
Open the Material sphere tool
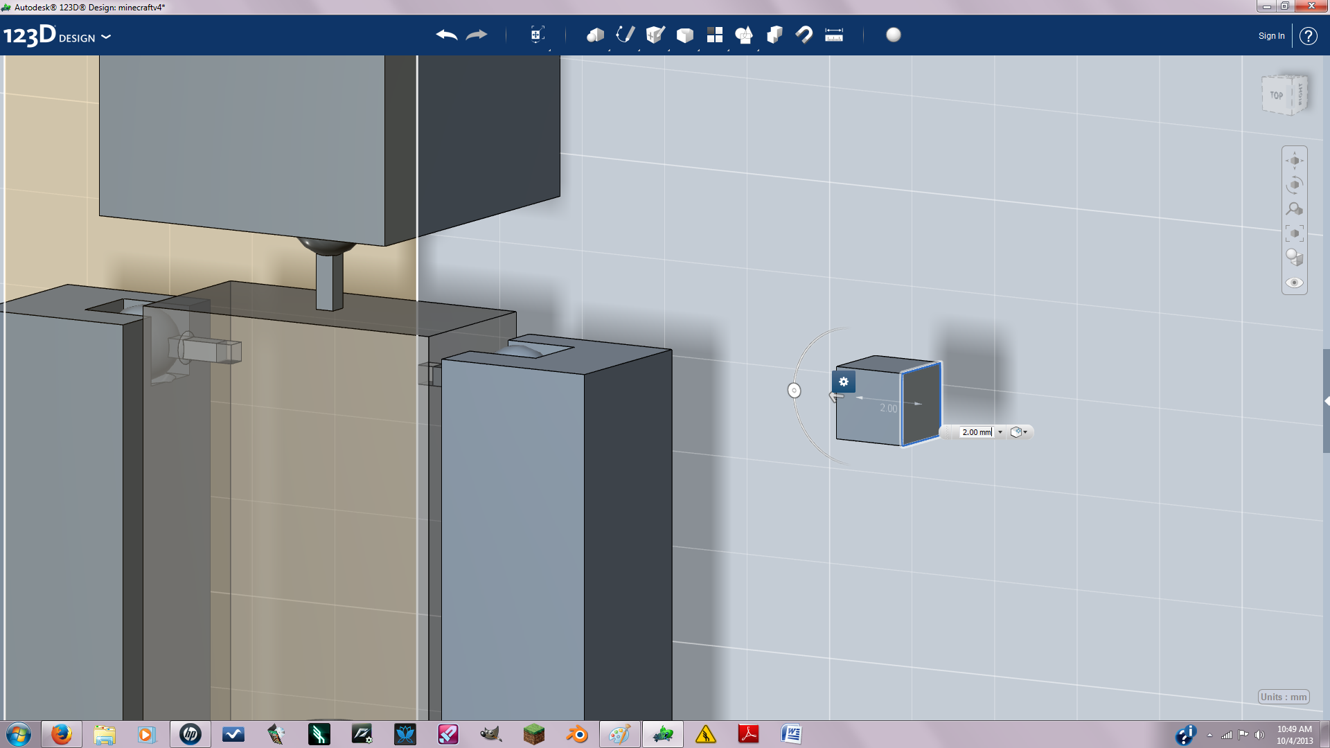894,35
